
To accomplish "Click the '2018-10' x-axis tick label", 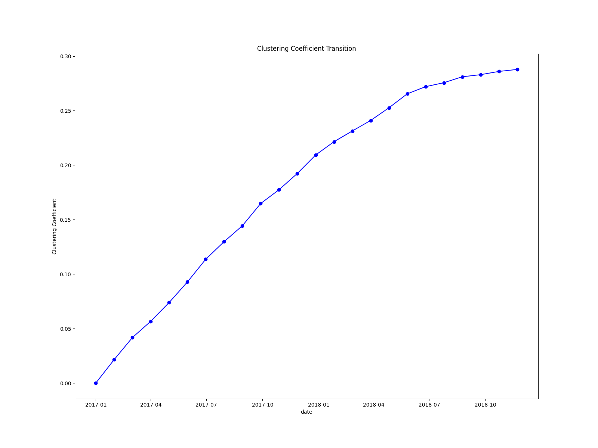I will click(485, 405).
